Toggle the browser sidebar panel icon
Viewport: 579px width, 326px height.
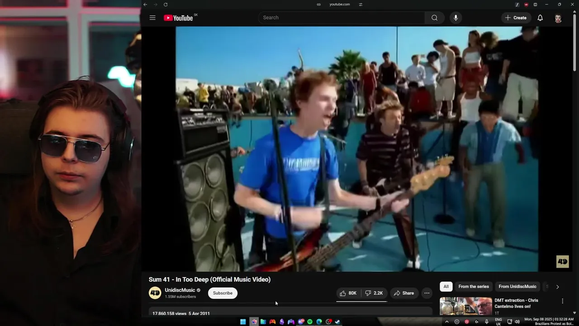(535, 5)
